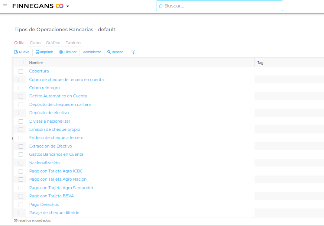Click the Nuevo document icon
The width and height of the screenshot is (324, 226).
[x=16, y=52]
